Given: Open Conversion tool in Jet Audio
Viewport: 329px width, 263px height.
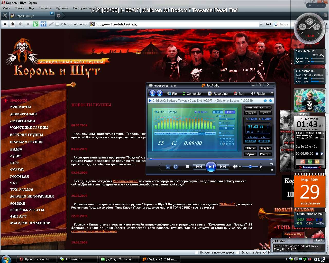Looking at the screenshot, I should [x=192, y=93].
